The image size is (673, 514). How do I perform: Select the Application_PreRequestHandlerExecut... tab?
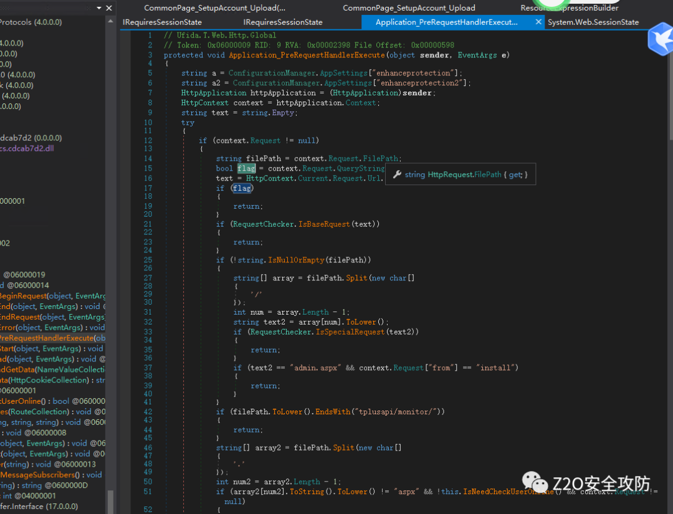[446, 22]
